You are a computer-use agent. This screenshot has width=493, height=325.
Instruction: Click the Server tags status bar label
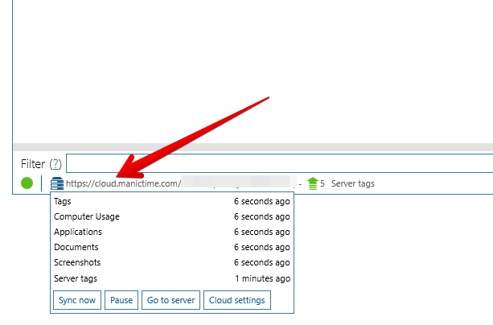[x=352, y=183]
